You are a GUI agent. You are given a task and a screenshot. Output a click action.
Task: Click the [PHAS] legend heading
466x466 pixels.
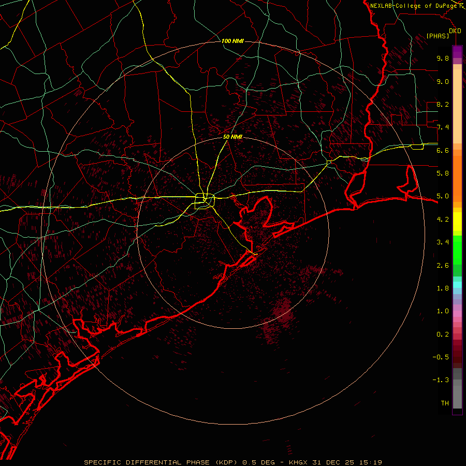click(438, 36)
